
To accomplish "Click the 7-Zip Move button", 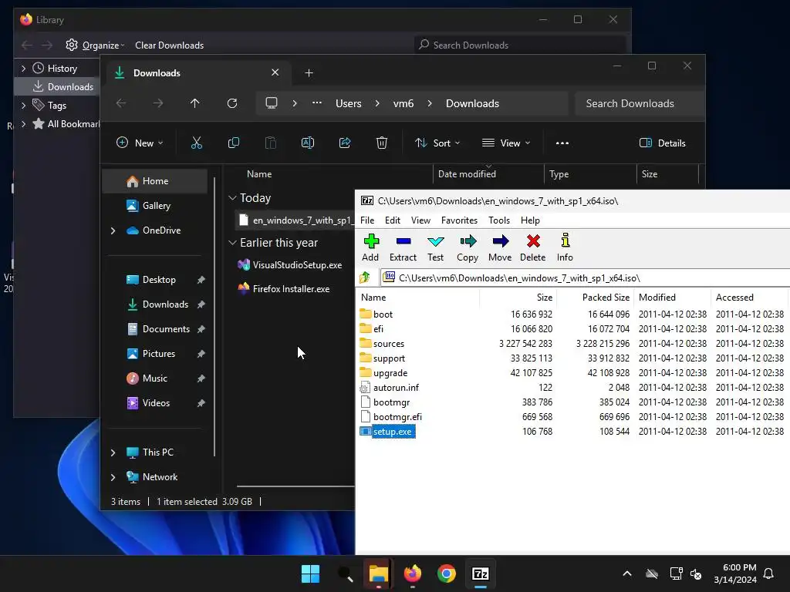I will tap(500, 247).
